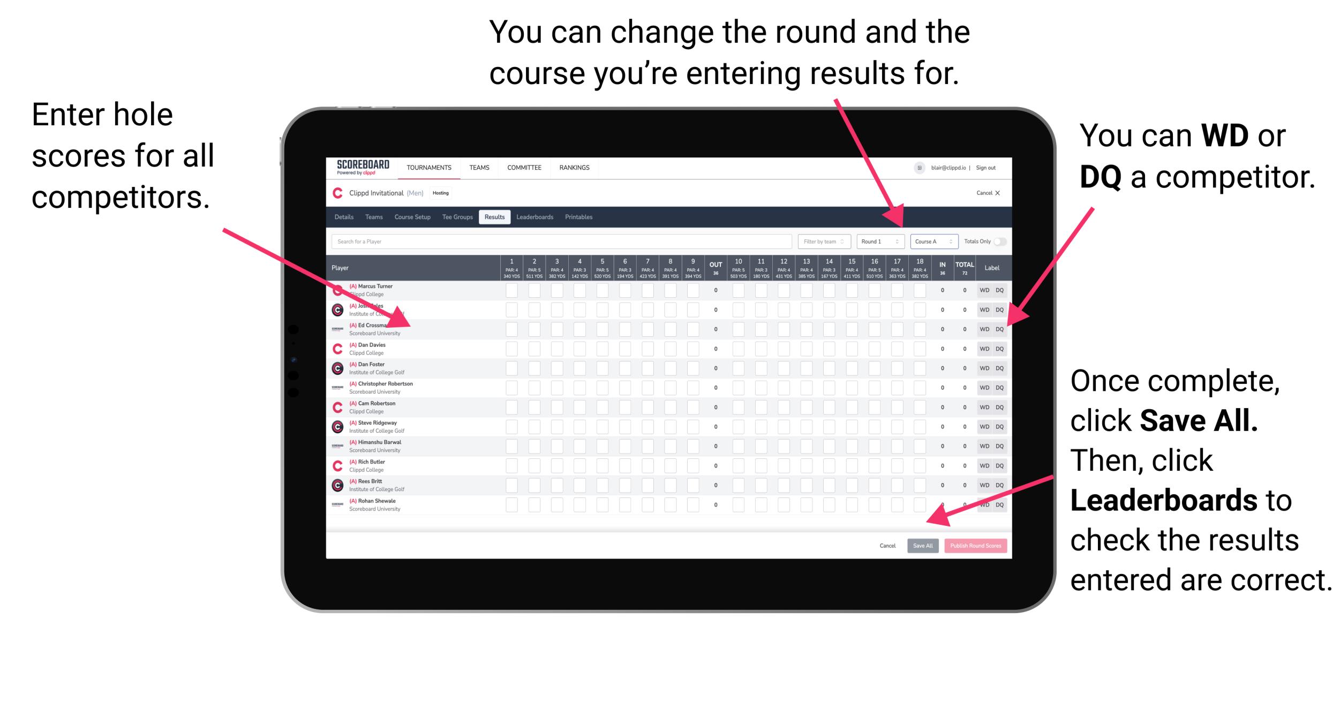Click the Save All button

[923, 546]
